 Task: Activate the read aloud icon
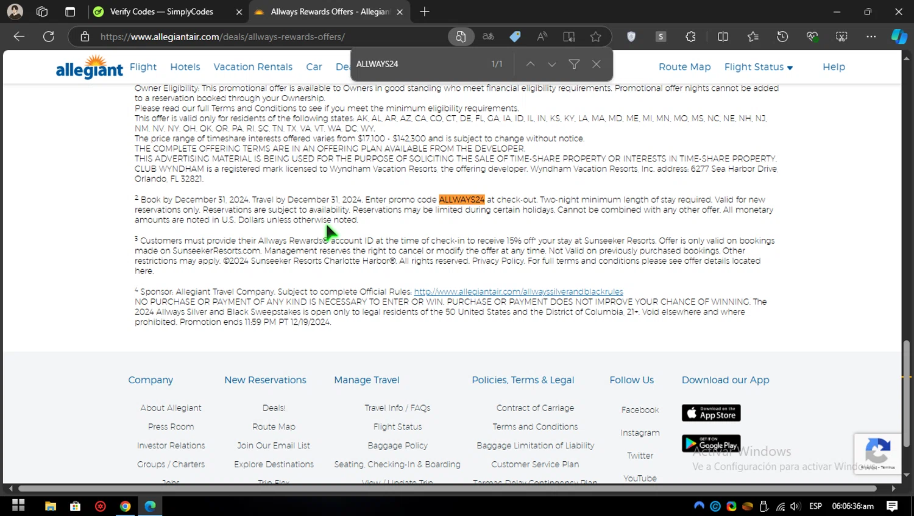(542, 37)
